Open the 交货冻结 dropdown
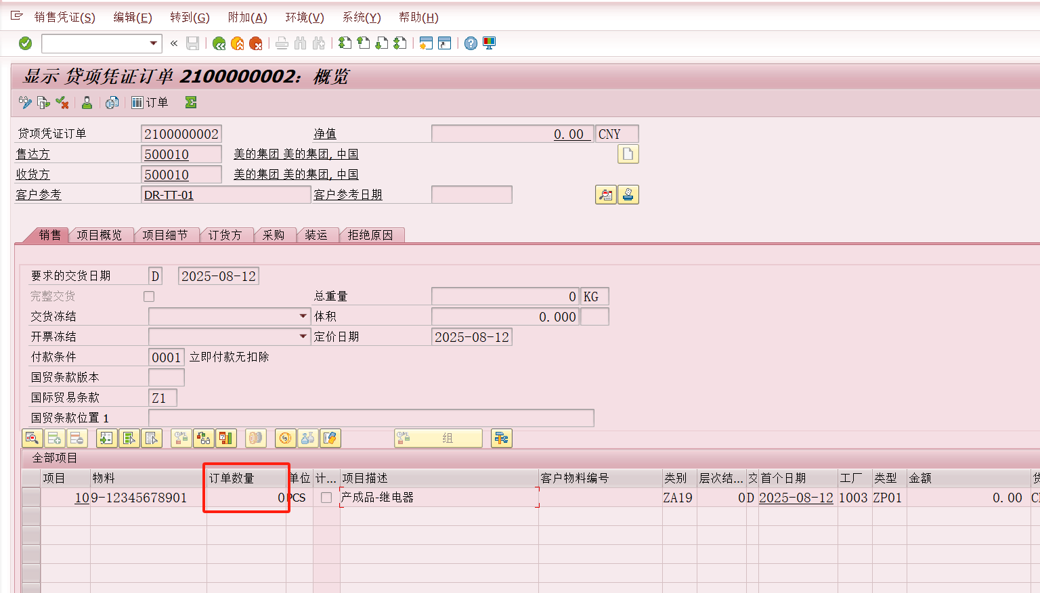 303,316
